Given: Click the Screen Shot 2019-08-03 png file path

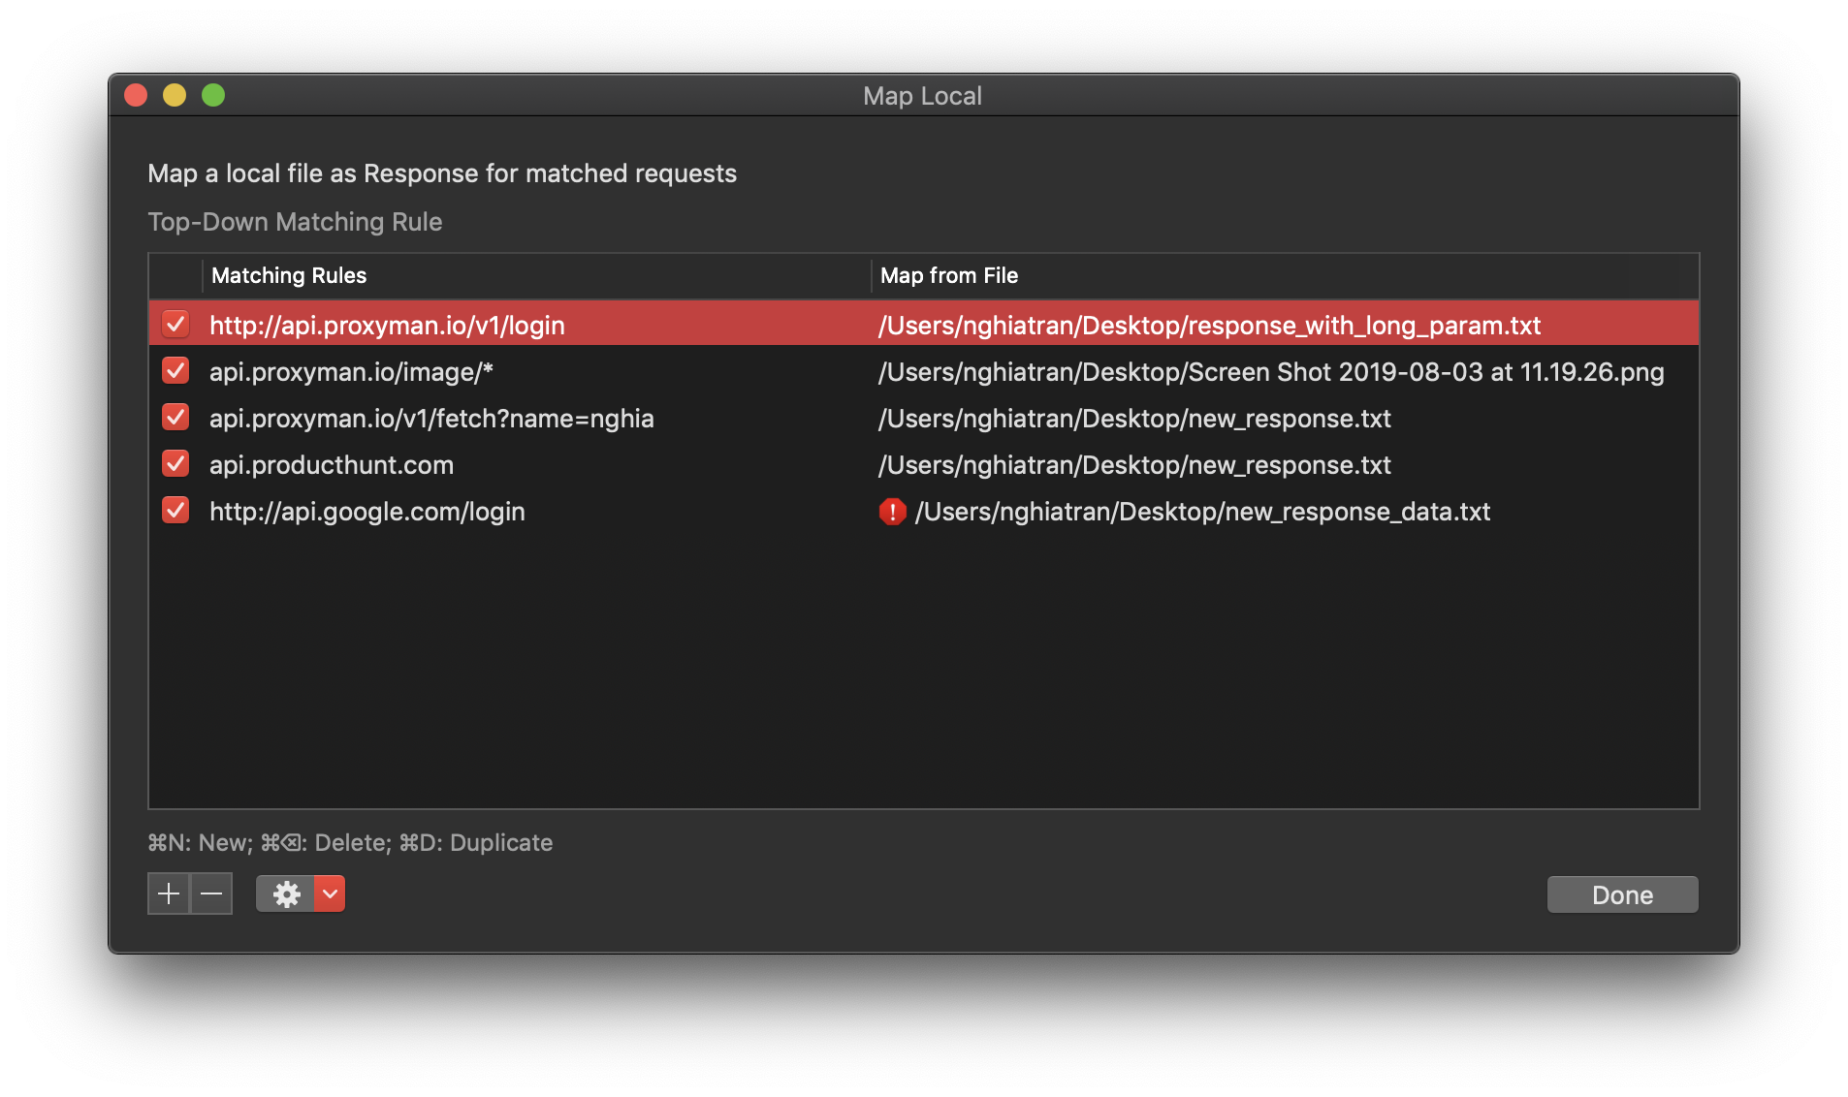Looking at the screenshot, I should click(1271, 372).
